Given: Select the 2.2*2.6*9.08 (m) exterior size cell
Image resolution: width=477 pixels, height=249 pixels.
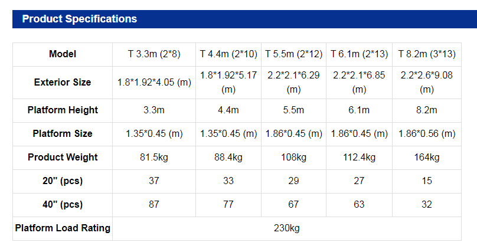Looking at the screenshot, I should click(x=427, y=83).
